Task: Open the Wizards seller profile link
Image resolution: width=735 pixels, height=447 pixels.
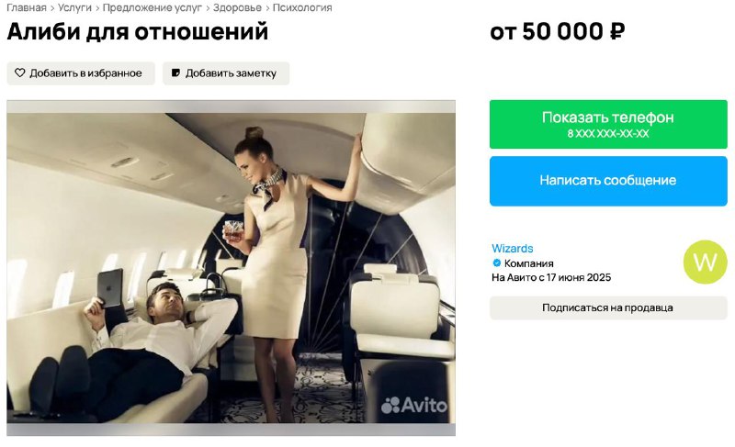Action: coord(513,249)
